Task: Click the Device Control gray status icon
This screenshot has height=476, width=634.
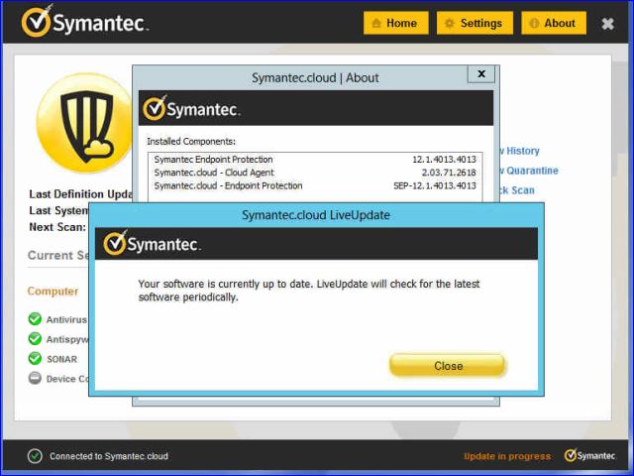Action: (35, 378)
